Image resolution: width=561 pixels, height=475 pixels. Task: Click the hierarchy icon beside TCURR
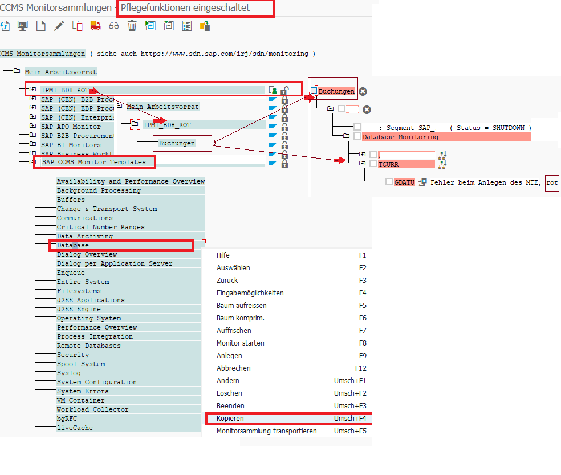click(x=441, y=164)
